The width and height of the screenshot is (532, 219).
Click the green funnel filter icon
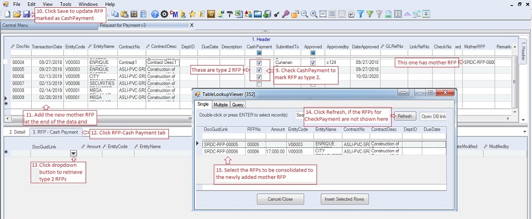click(x=370, y=14)
